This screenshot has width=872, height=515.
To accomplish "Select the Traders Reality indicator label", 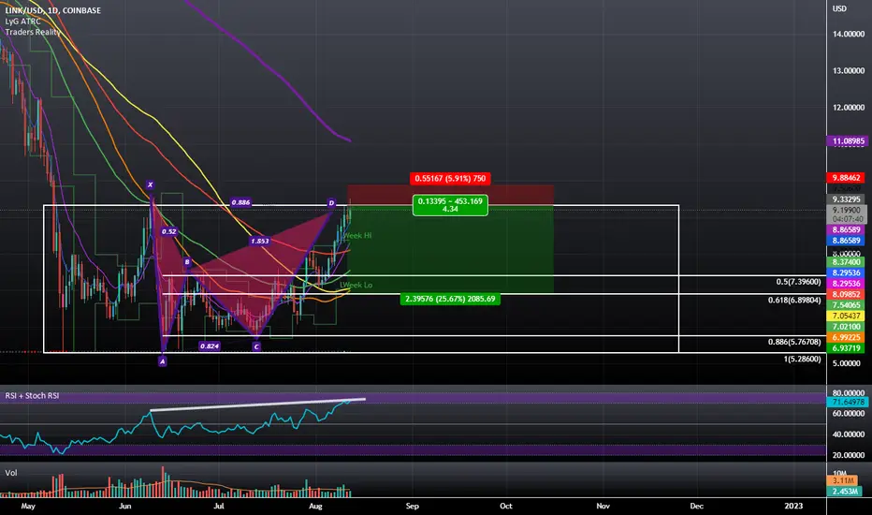I will click(33, 32).
